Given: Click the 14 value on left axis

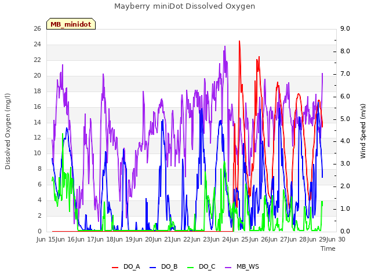Looking at the screenshot, I should tap(37, 122).
